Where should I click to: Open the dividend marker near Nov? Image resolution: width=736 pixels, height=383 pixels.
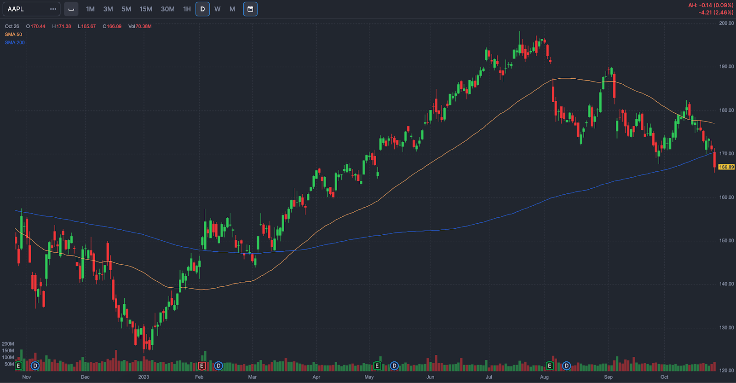[35, 366]
